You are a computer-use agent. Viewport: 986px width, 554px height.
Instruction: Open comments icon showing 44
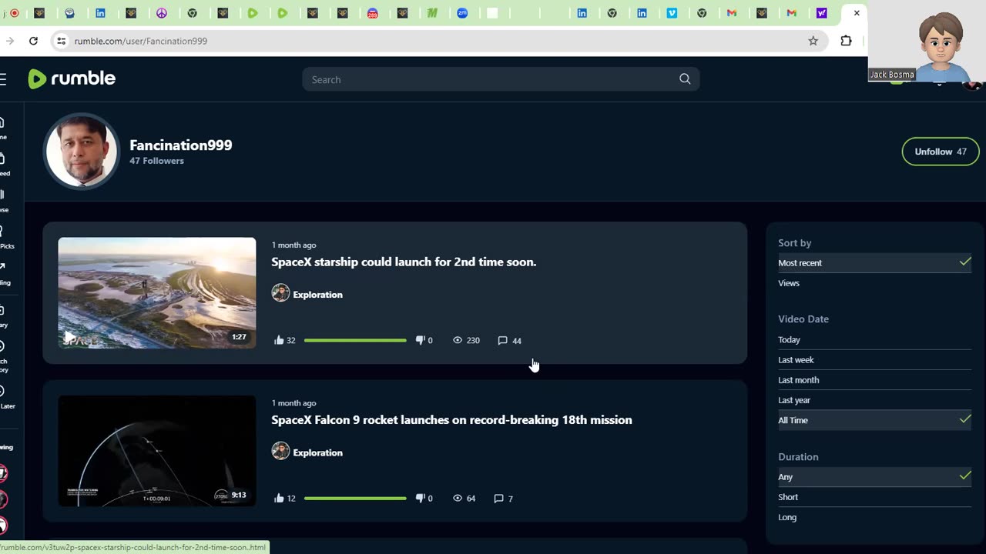pos(502,340)
